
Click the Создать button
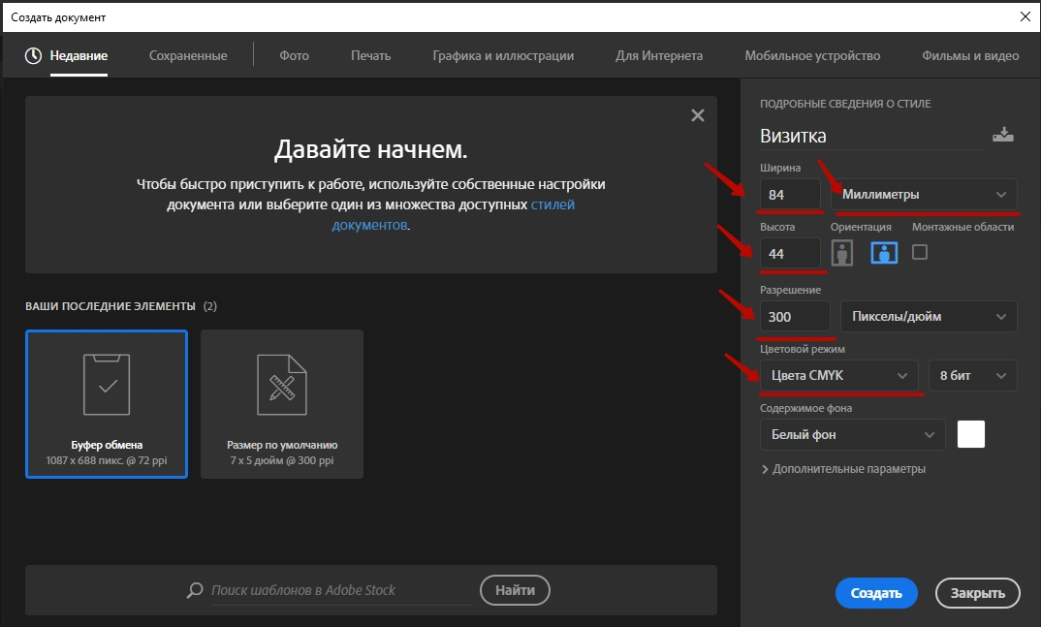coord(876,593)
